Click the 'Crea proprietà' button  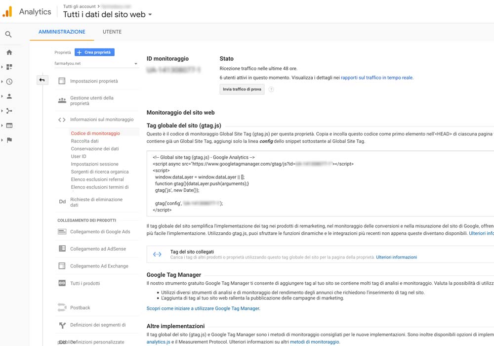tap(94, 52)
